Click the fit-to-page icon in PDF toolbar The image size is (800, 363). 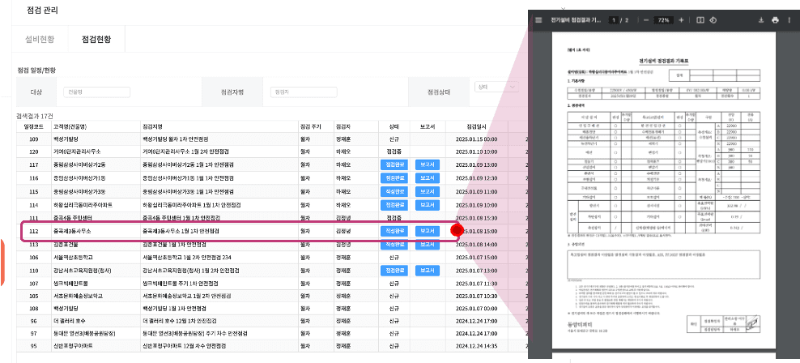tap(700, 20)
